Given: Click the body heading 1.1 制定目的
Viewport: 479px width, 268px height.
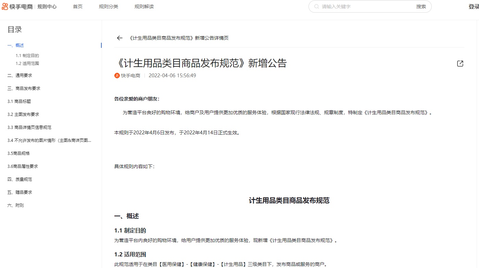Looking at the screenshot, I should [130, 231].
